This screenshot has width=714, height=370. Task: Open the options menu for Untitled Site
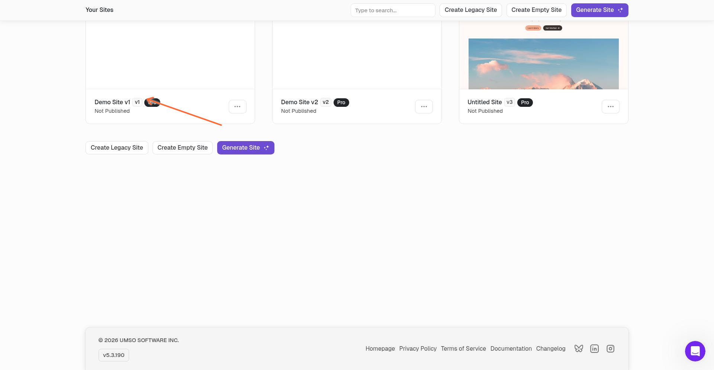(x=611, y=106)
